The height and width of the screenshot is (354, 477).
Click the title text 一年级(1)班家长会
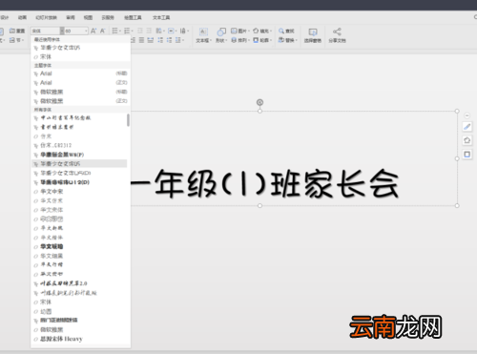265,184
